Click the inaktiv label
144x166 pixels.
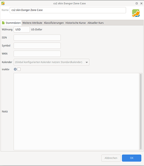(x=6, y=69)
